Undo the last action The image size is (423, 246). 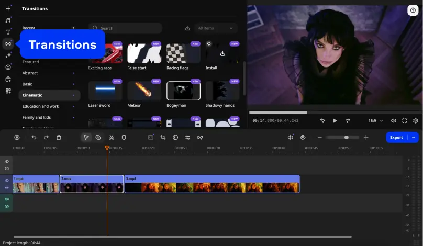tap(34, 137)
